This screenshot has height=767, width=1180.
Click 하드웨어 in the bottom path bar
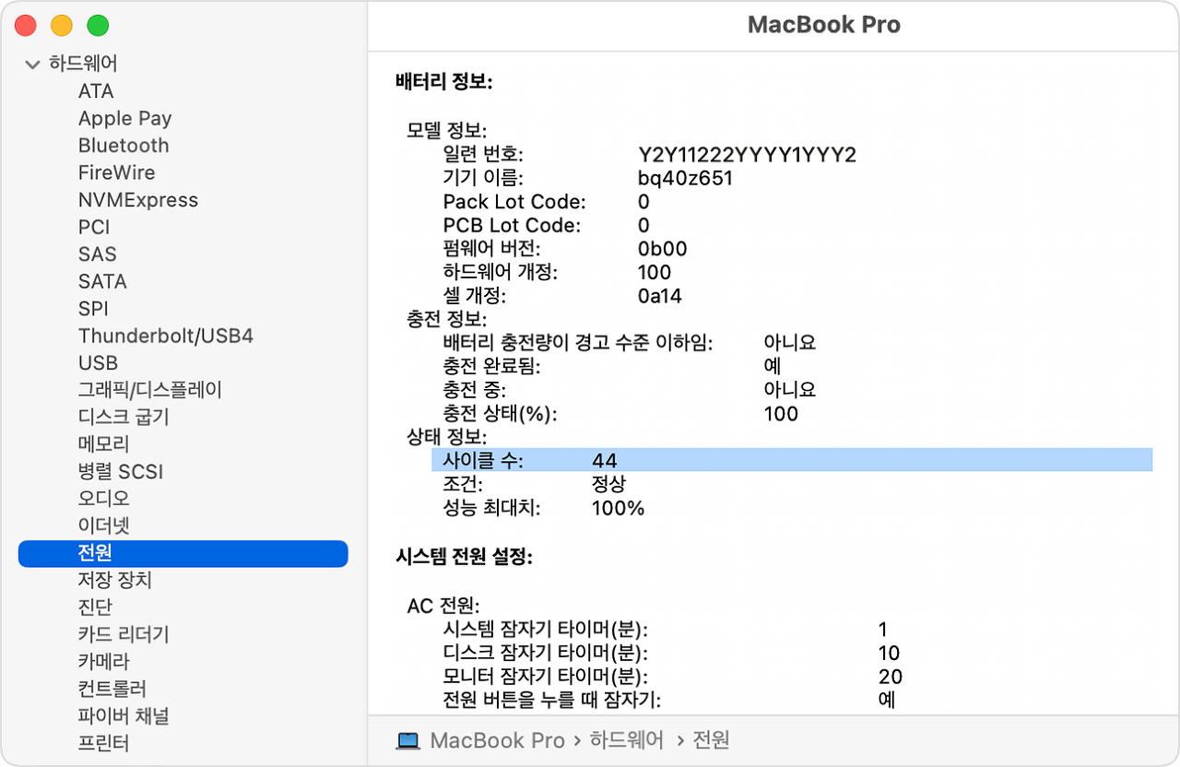(x=627, y=740)
